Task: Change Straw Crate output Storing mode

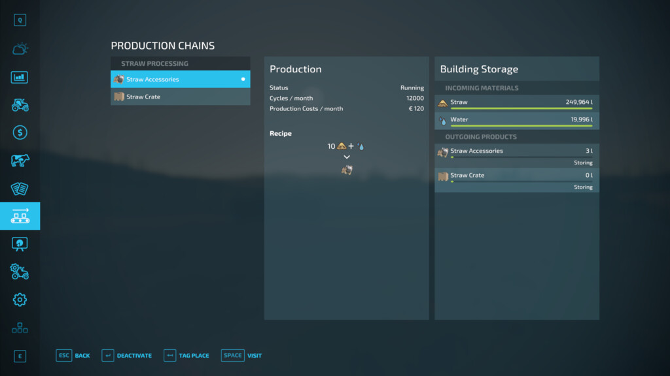Action: point(582,187)
